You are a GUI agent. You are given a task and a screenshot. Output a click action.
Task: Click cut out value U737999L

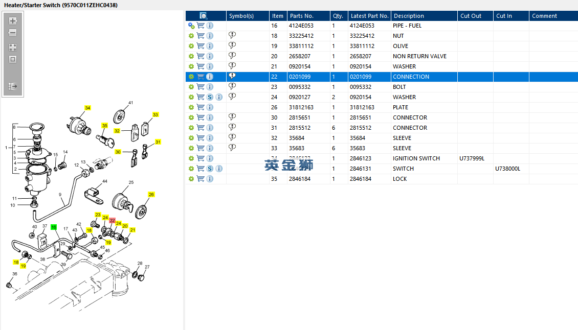click(472, 158)
